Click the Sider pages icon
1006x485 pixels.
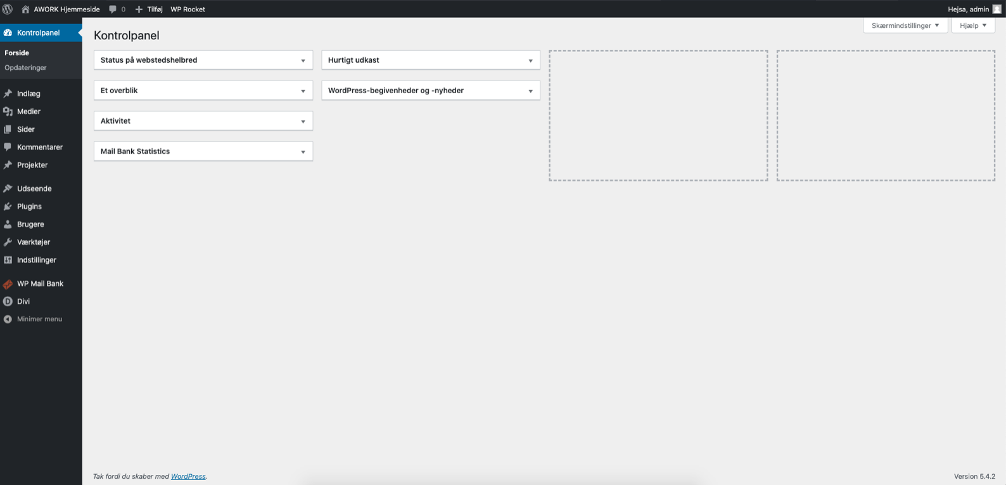pos(8,129)
